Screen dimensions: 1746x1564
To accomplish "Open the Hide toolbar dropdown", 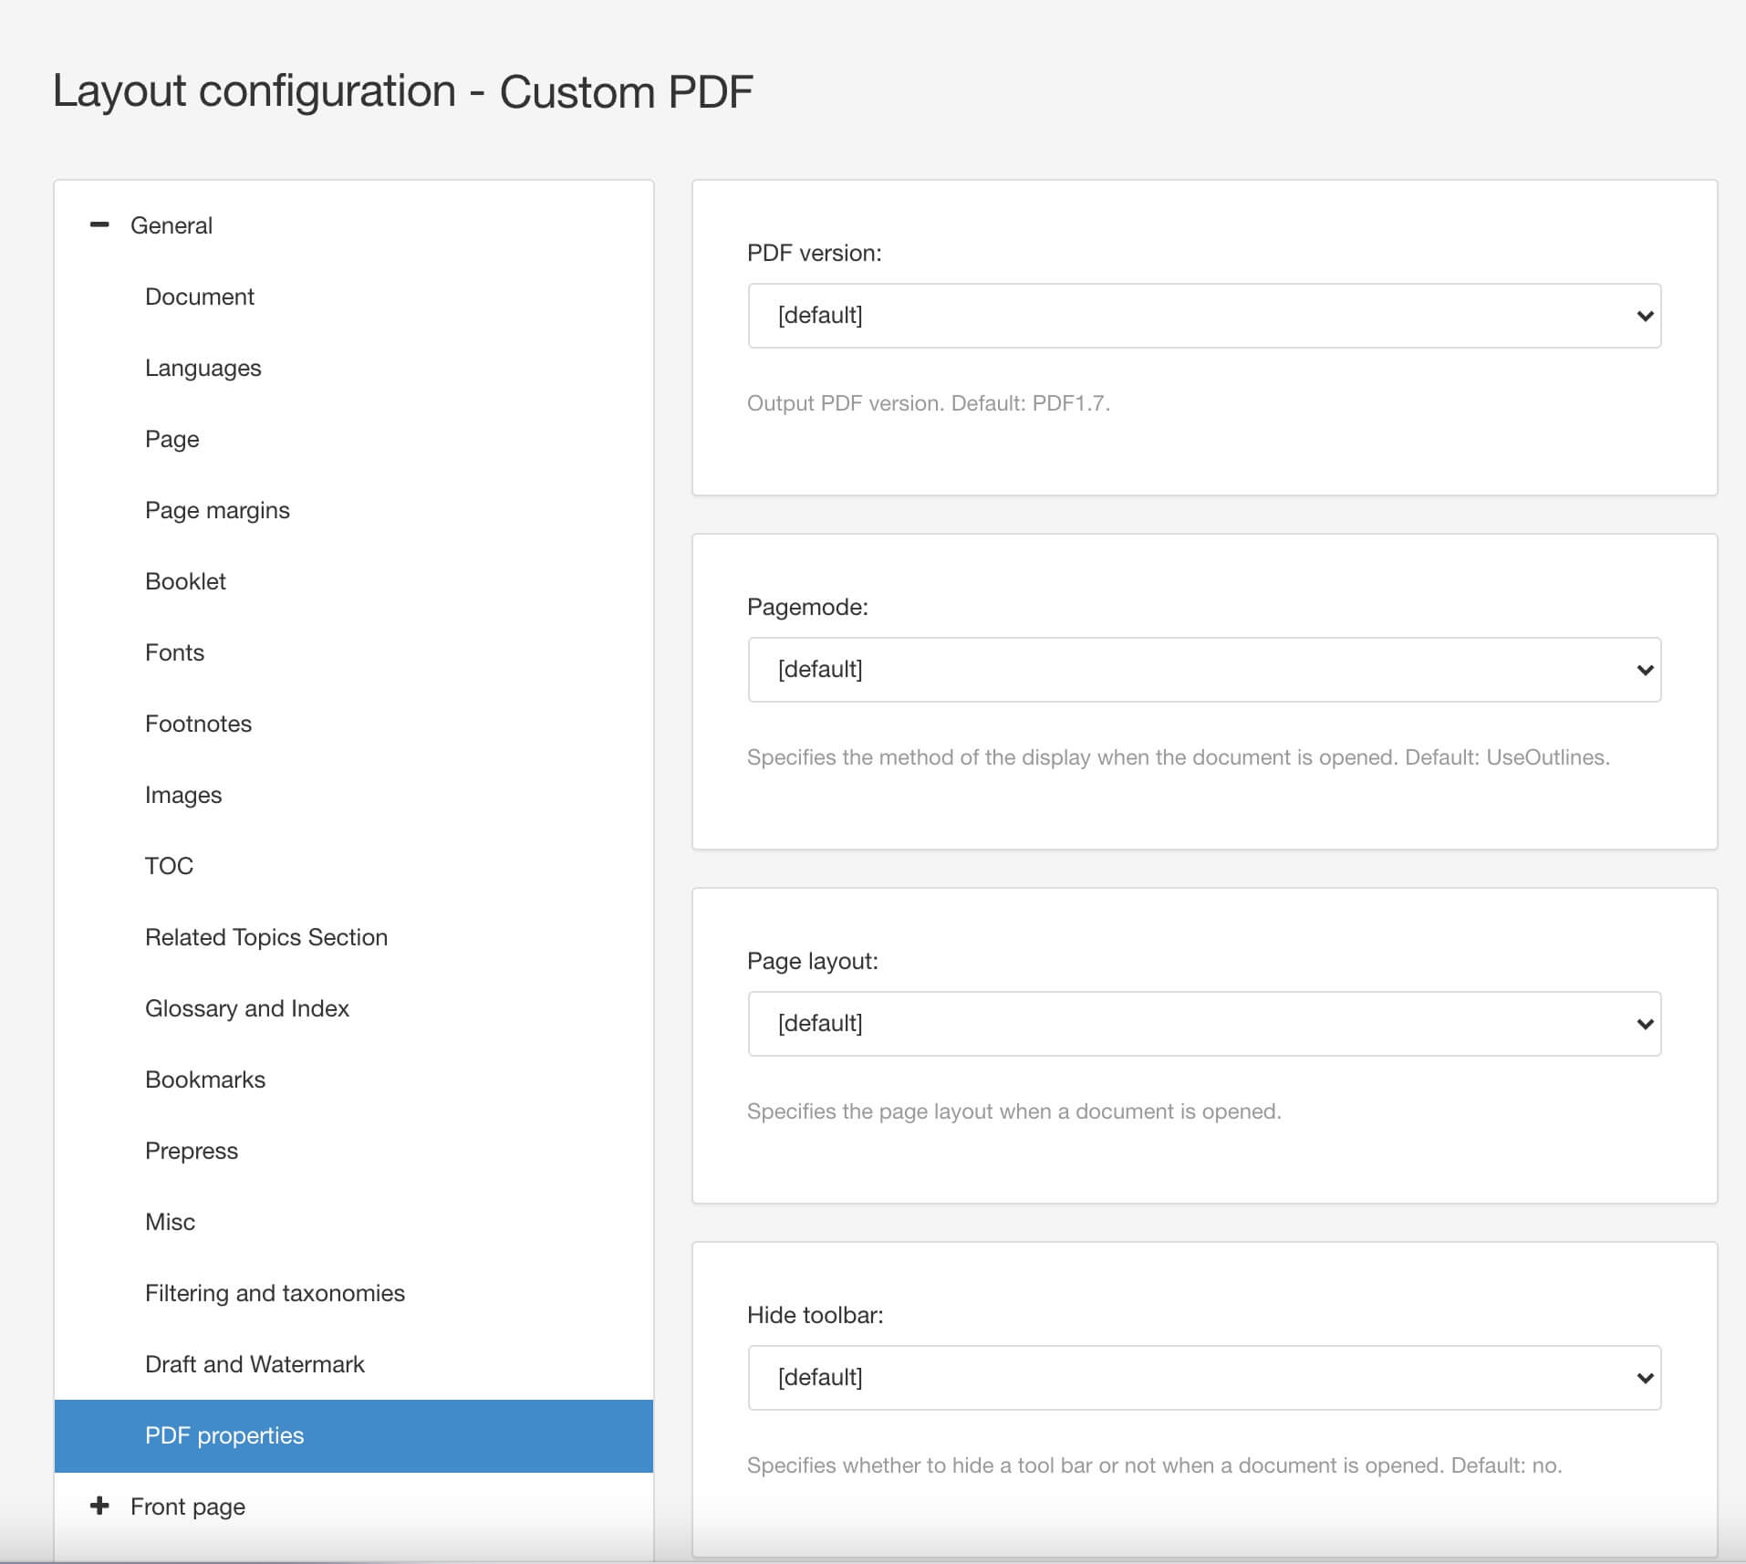I will (1202, 1377).
